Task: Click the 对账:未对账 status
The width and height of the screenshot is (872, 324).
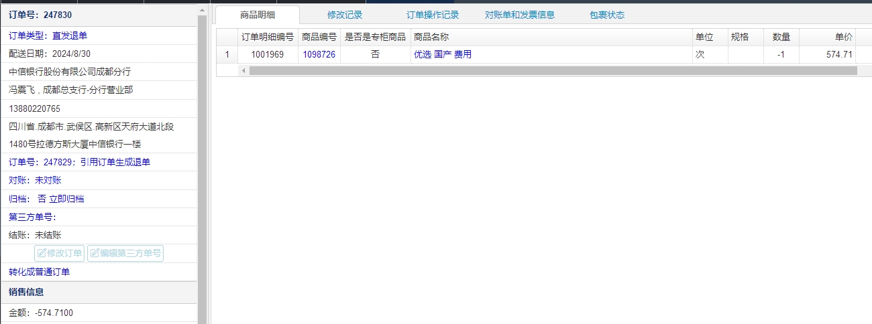Action: point(35,180)
